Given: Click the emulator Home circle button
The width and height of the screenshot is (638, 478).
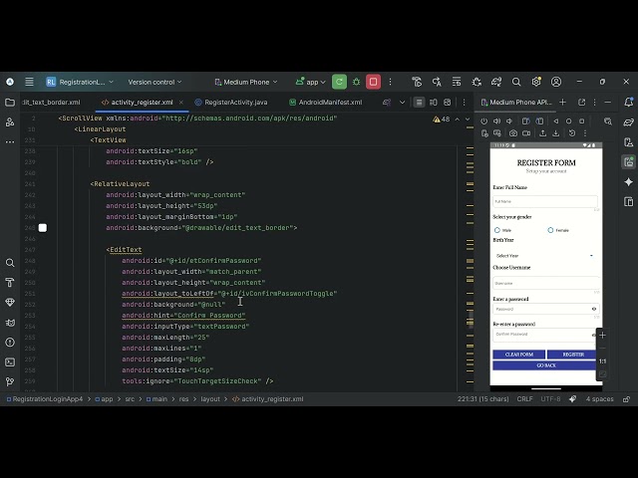Looking at the screenshot, I should [569, 121].
